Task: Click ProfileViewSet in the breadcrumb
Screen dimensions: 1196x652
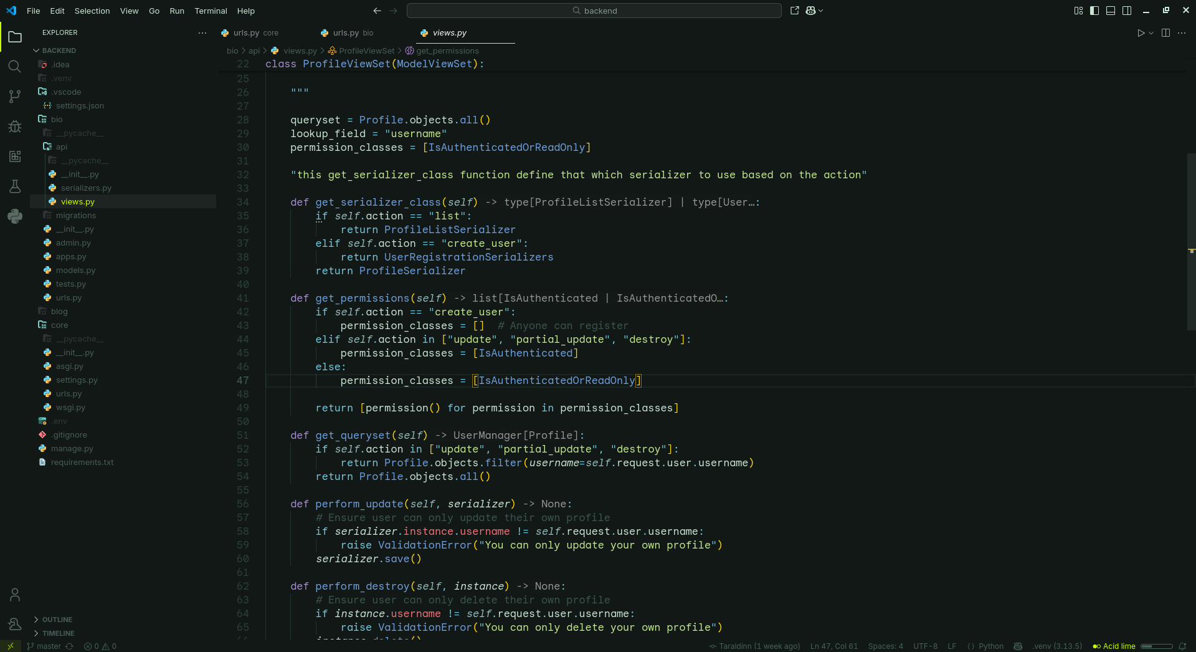Action: (366, 51)
